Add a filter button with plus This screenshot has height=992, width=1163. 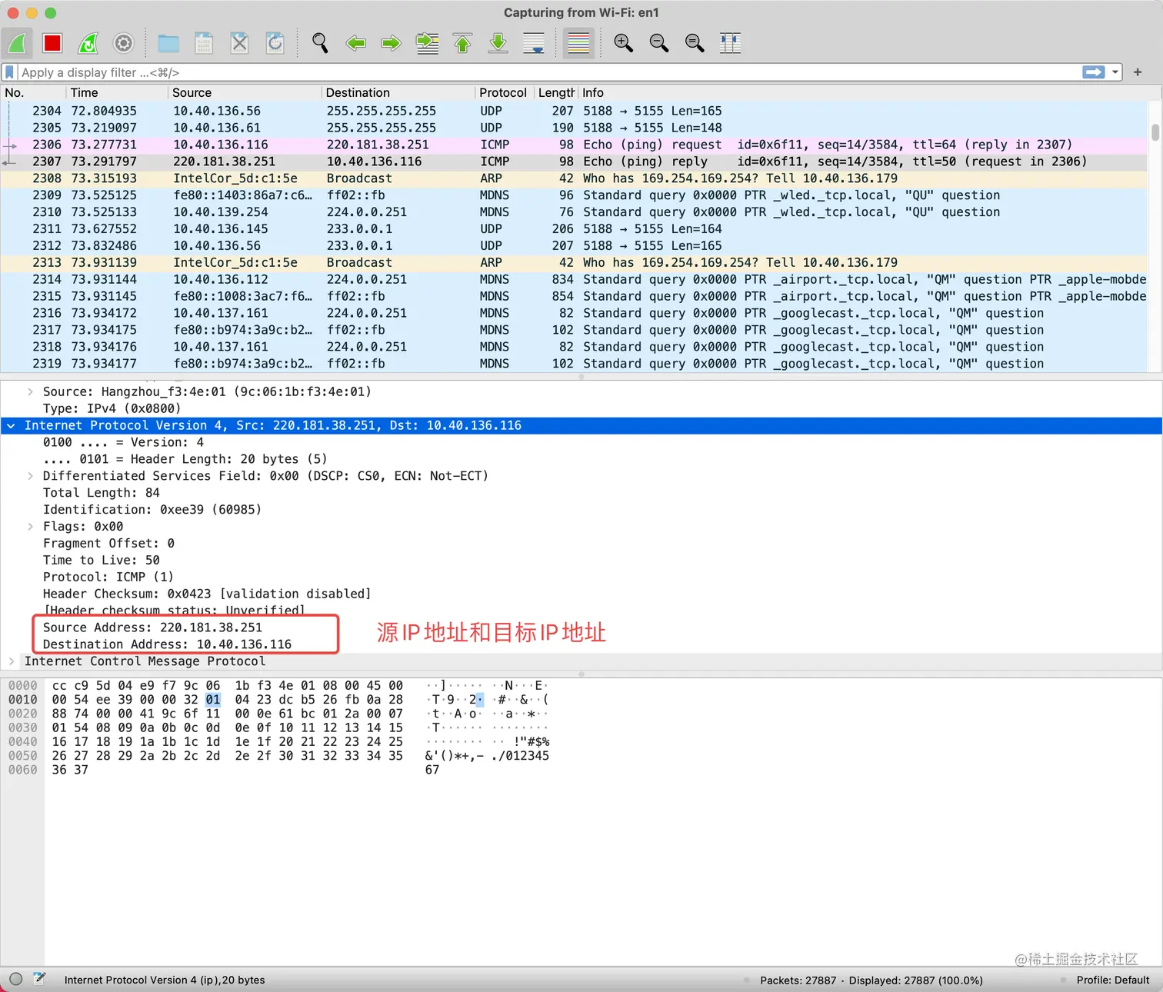click(1138, 72)
